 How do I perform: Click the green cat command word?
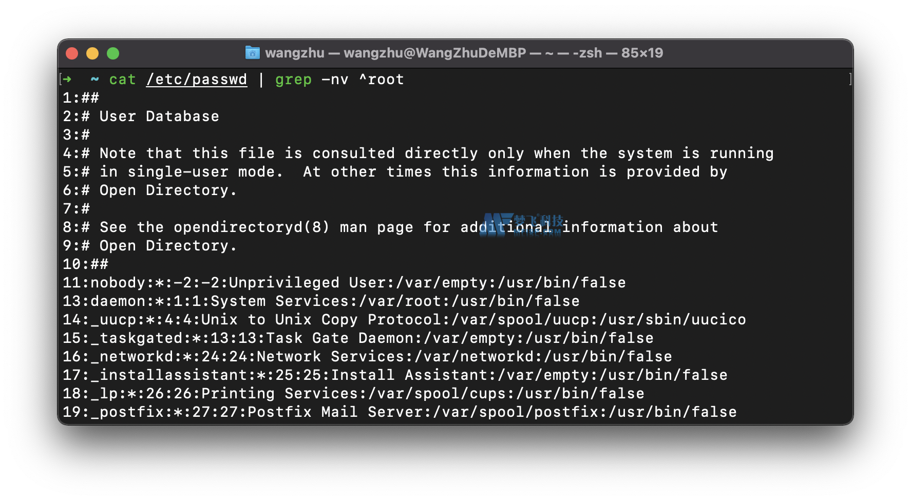(x=122, y=80)
